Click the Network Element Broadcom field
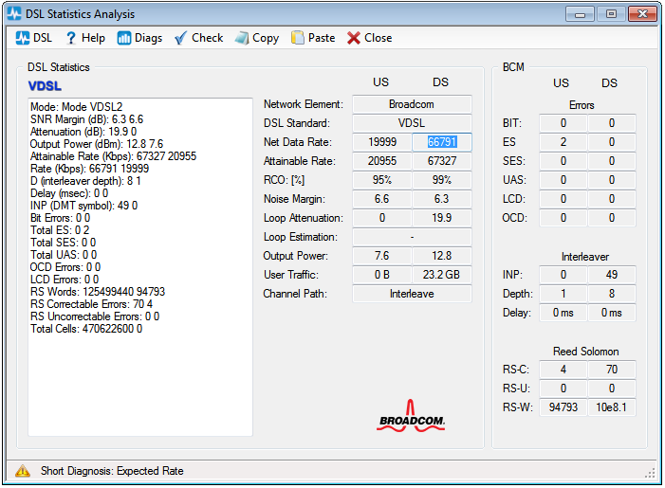665x488 pixels. [412, 104]
